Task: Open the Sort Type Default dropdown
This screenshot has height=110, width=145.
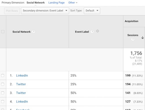Action: point(92,11)
